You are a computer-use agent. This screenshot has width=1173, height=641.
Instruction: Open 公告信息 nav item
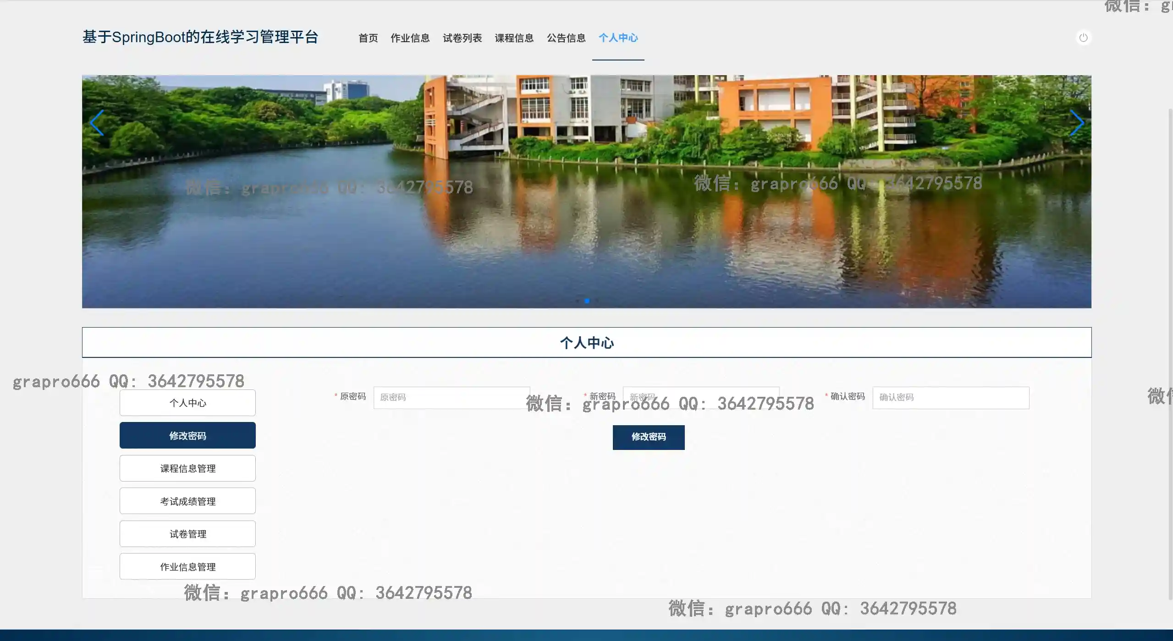566,38
